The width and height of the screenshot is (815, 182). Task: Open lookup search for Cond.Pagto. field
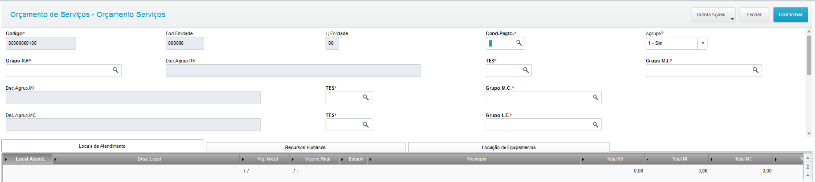(519, 43)
